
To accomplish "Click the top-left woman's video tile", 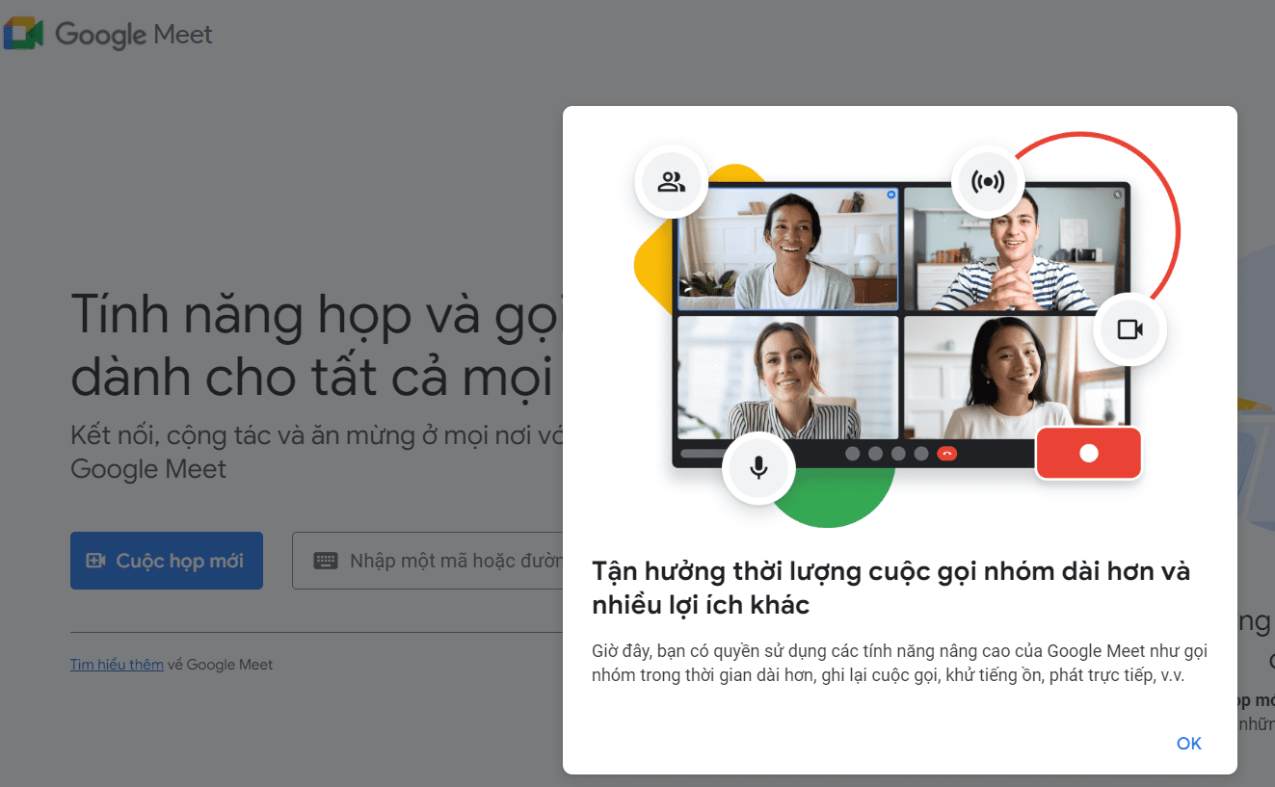I will [787, 249].
